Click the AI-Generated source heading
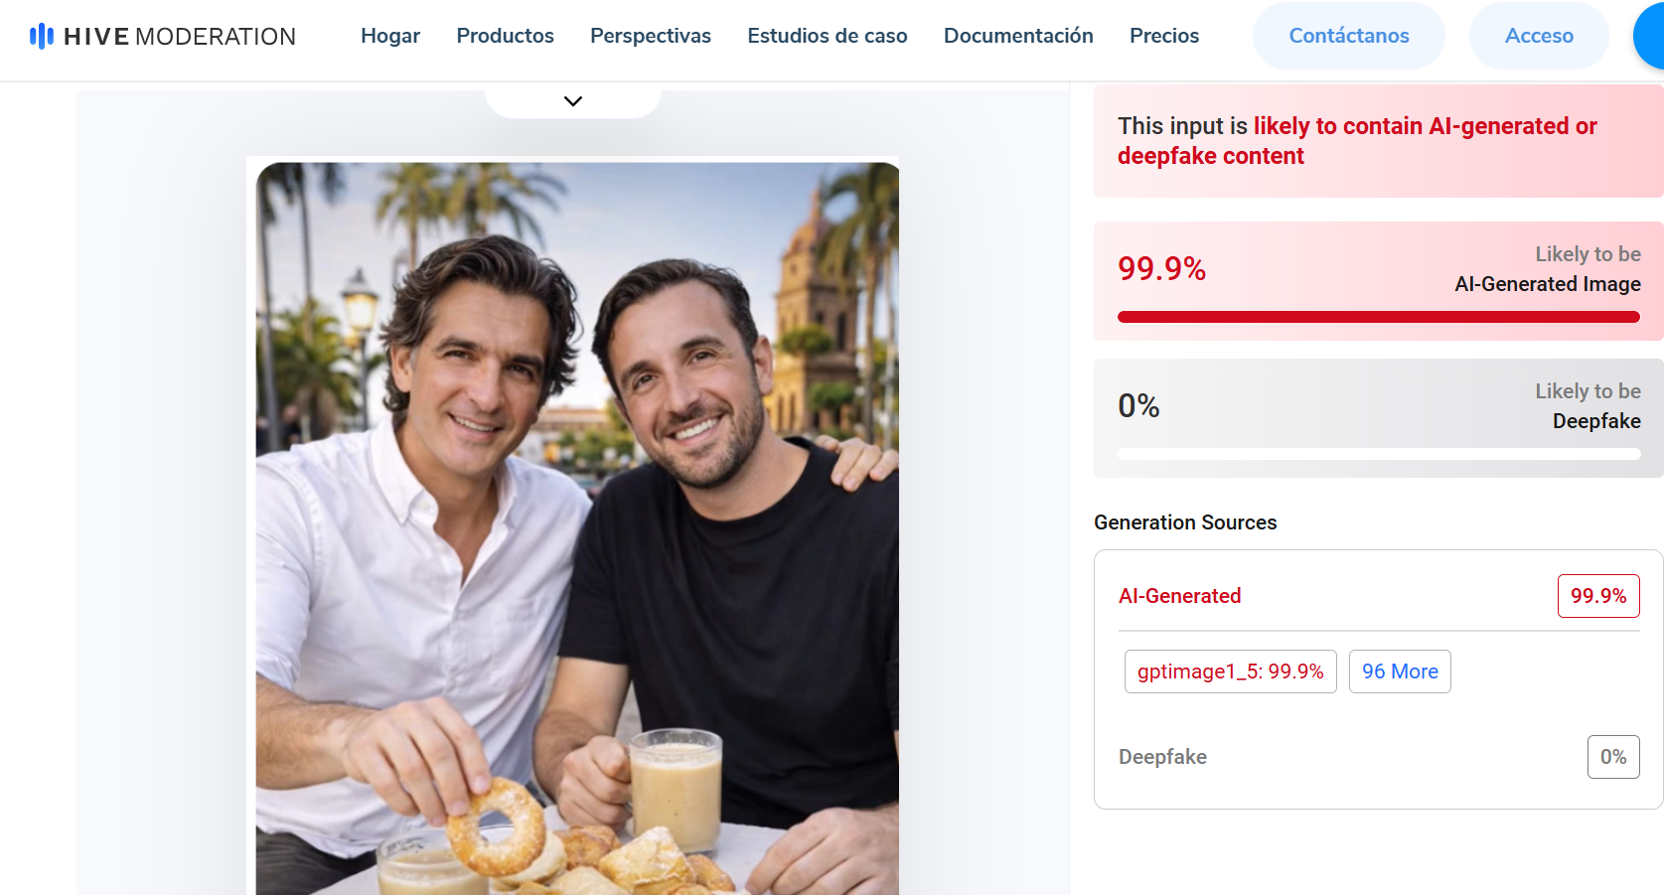The width and height of the screenshot is (1664, 895). tap(1179, 596)
